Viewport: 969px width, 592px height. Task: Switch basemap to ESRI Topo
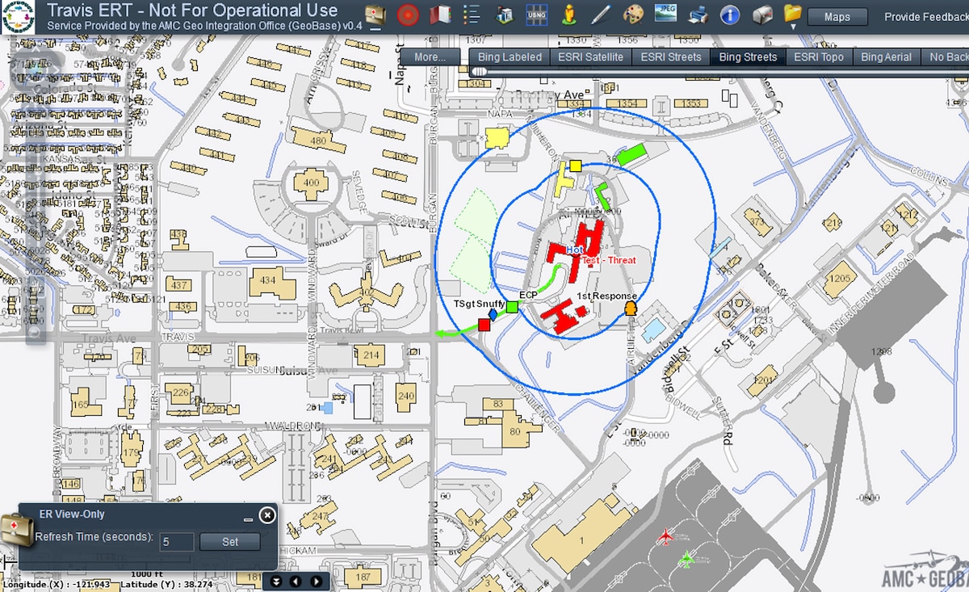click(818, 57)
